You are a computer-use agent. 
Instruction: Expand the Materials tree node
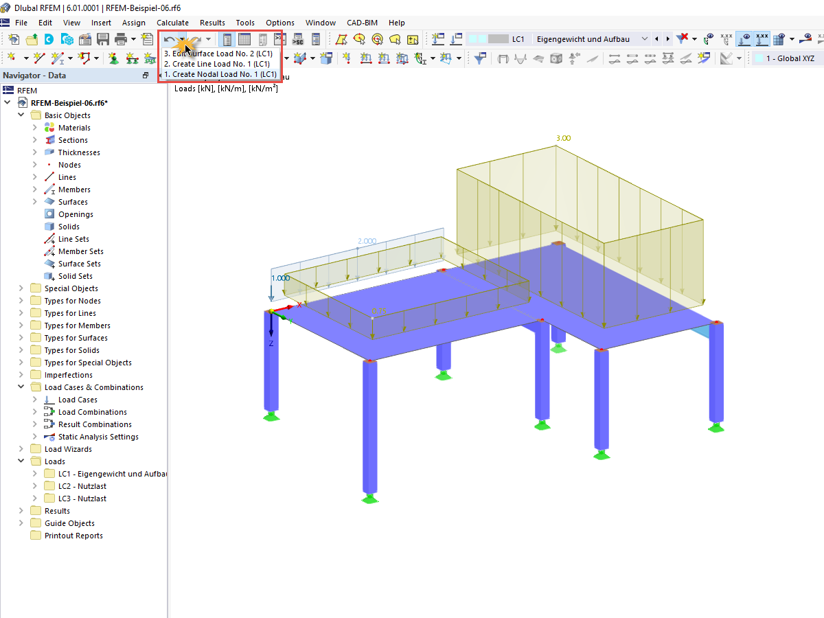point(35,128)
